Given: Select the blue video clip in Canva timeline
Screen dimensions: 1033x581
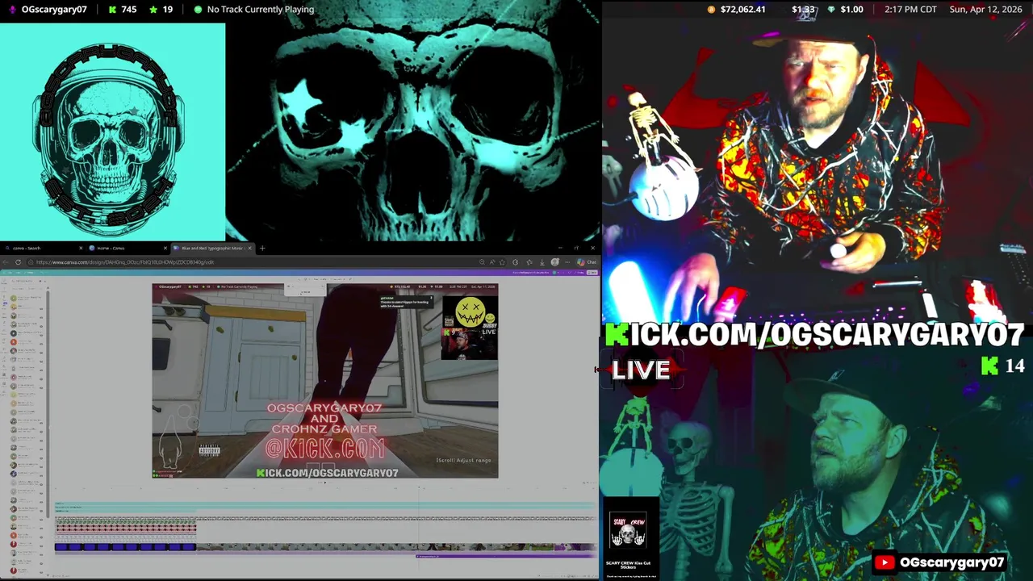Looking at the screenshot, I should click(125, 547).
